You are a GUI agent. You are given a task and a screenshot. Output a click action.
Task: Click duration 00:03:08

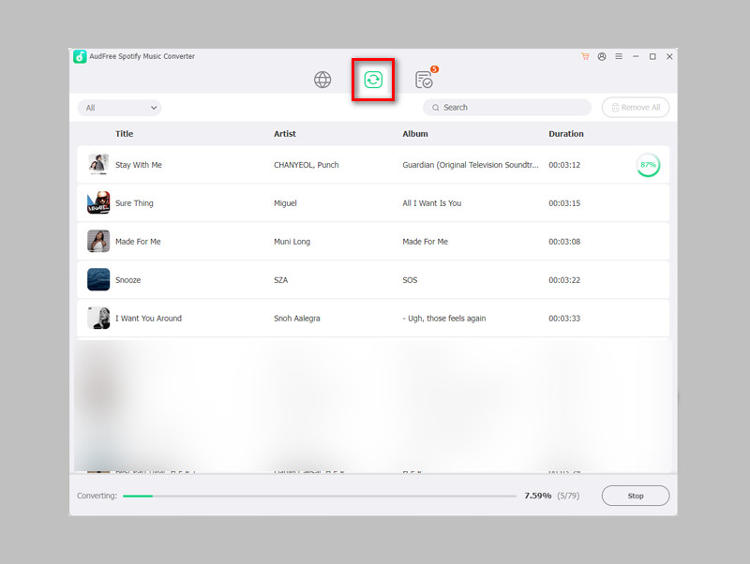click(564, 242)
